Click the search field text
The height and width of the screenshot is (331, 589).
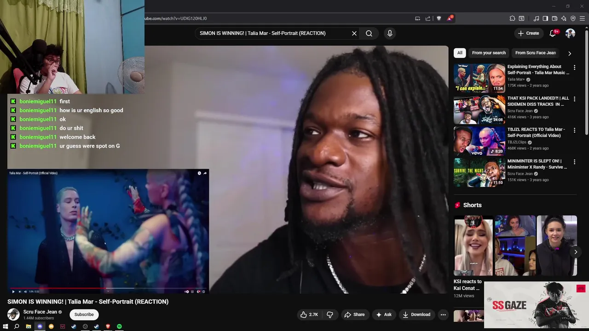point(262,33)
